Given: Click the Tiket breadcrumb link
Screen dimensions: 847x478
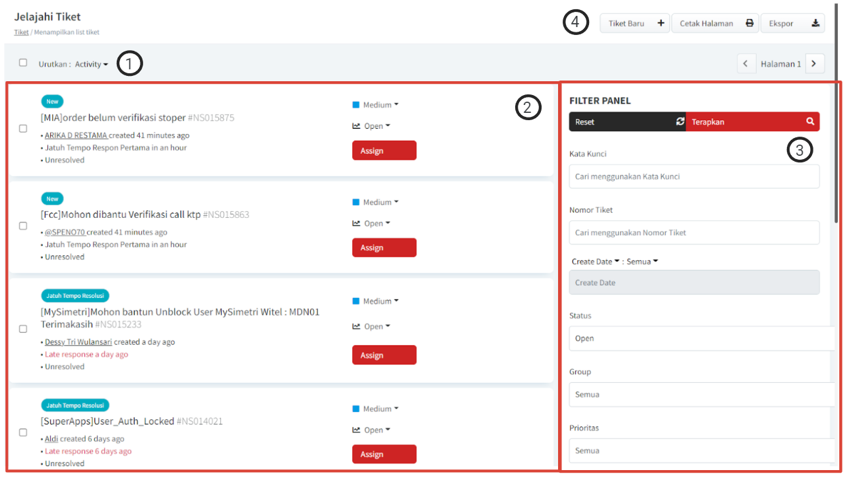Looking at the screenshot, I should (21, 32).
